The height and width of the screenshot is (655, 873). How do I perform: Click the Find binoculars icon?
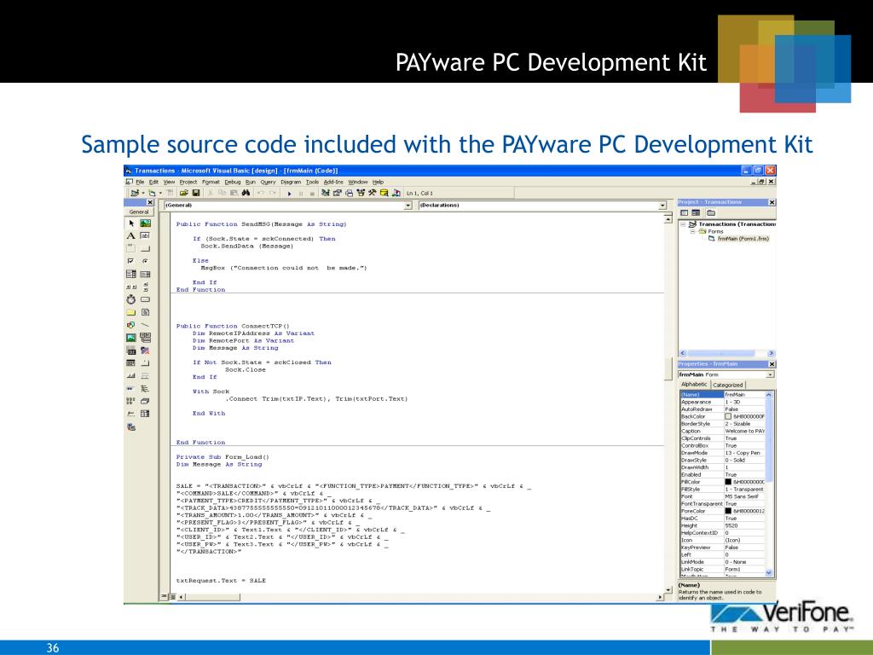click(x=246, y=194)
